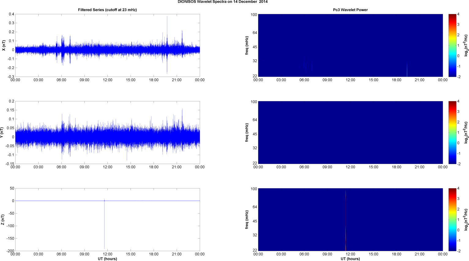Click "freq (mHz)" label of X wavelet plot
Viewport: 469px width, 261px height.
(247, 46)
